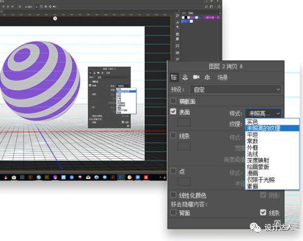Open the mesh list tab icon in the 3D panel
Screen dimensions: 303x241
click(x=174, y=77)
